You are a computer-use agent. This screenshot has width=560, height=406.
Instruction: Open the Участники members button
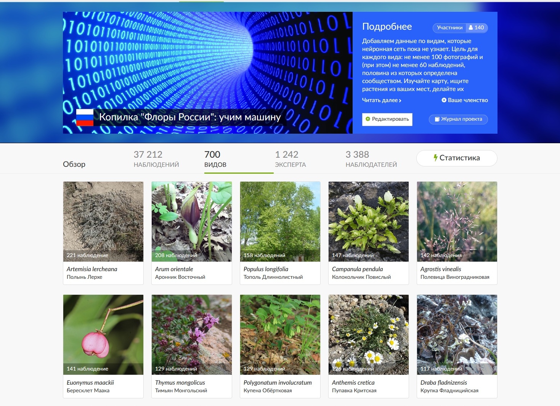pos(460,28)
